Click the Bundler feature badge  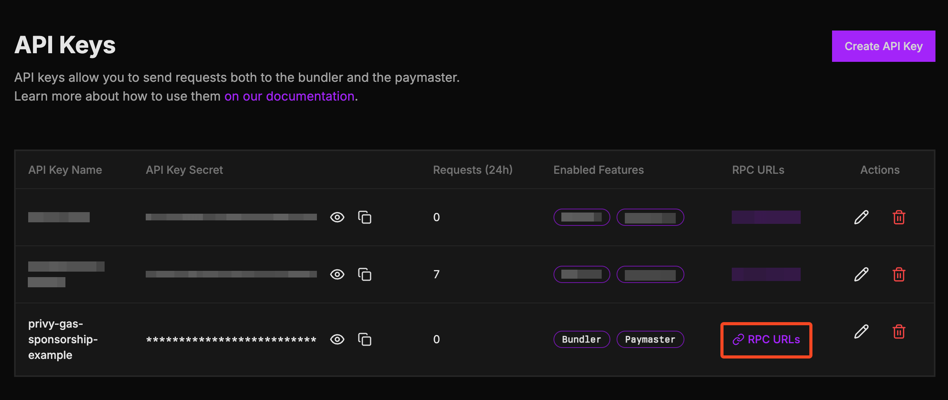[x=581, y=339]
